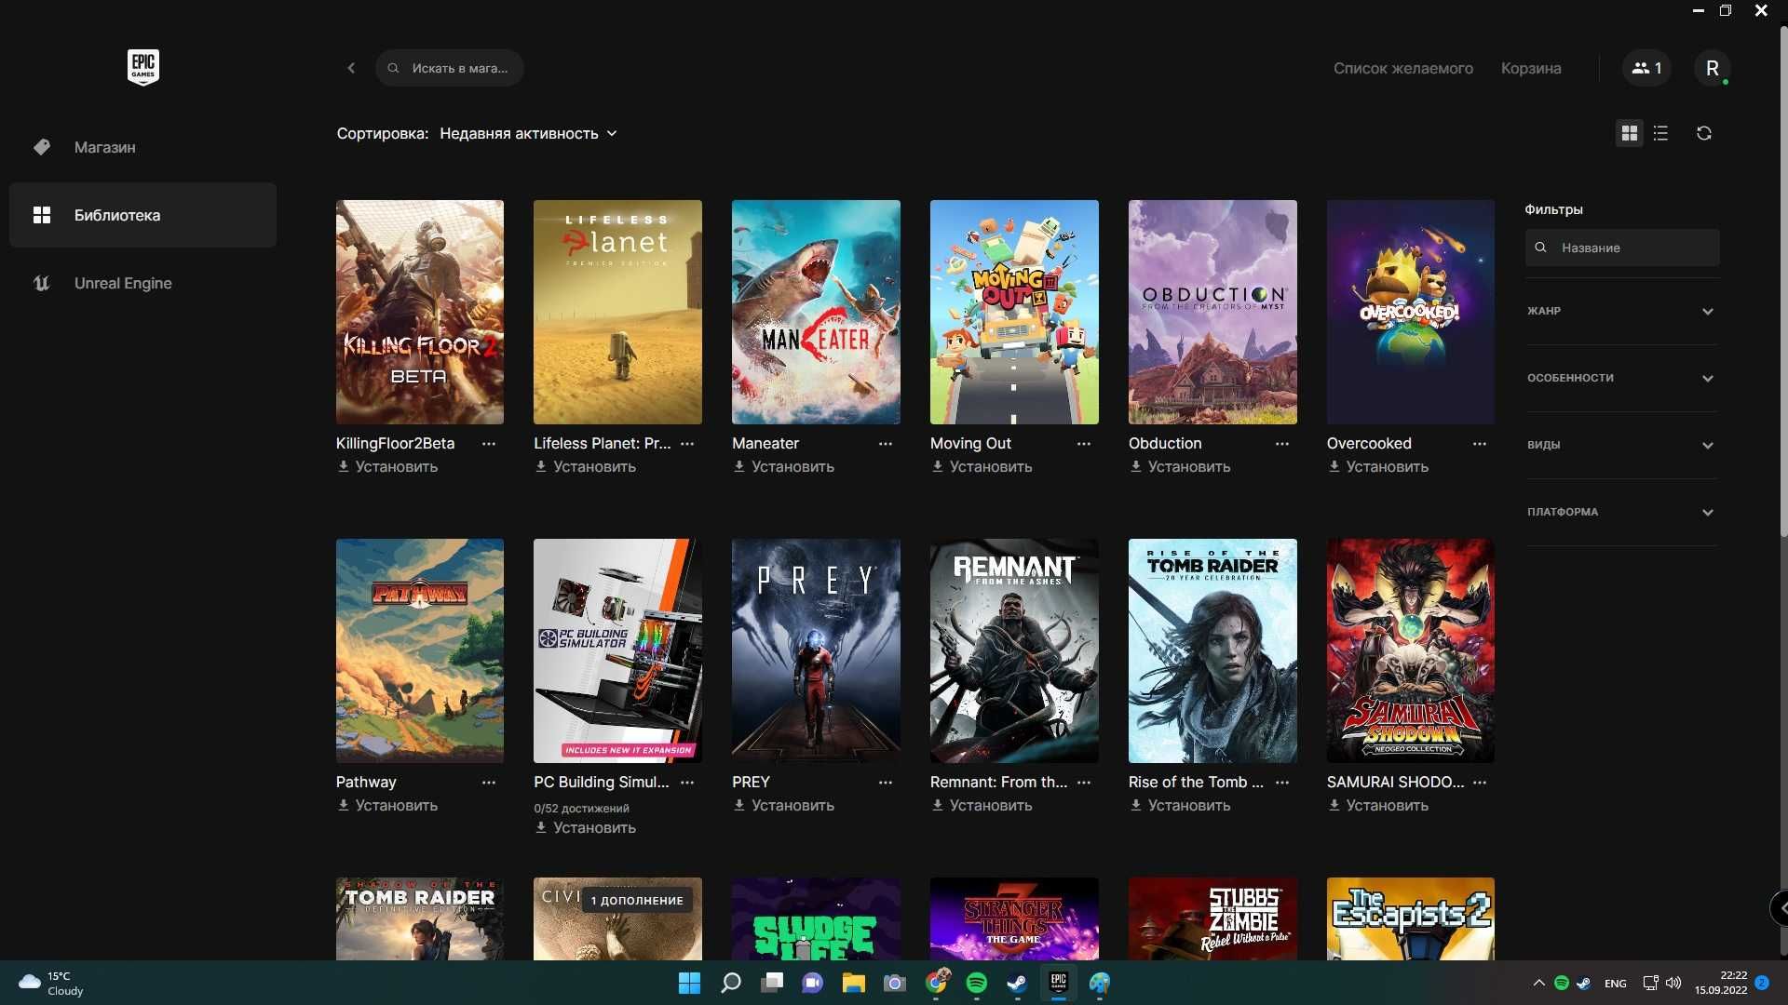
Task: Click the Epic Games logo
Action: [x=142, y=67]
